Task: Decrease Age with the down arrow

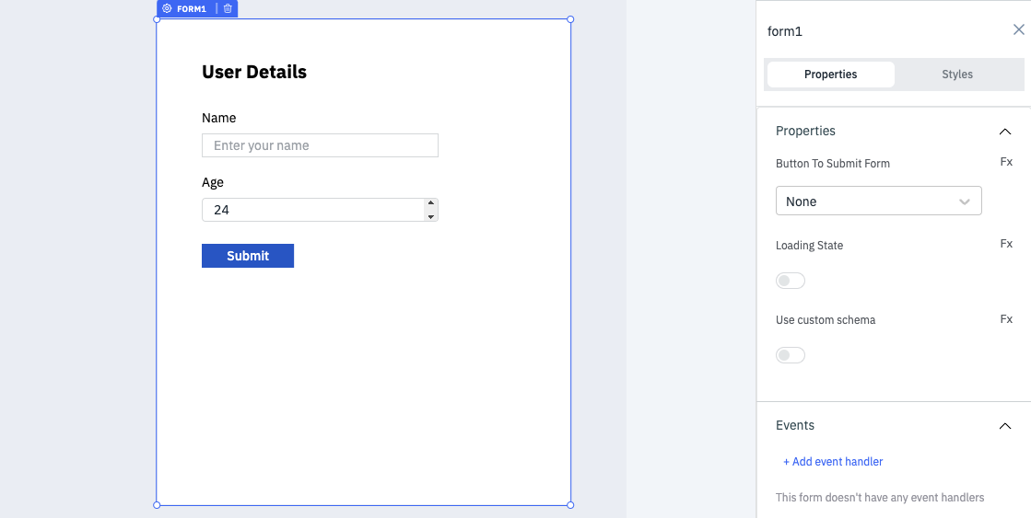Action: pyautogui.click(x=430, y=216)
